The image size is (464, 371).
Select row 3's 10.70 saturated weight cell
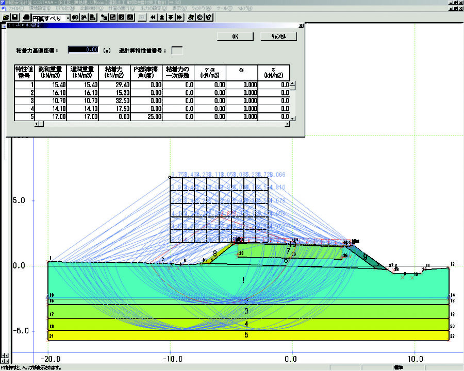(51, 101)
